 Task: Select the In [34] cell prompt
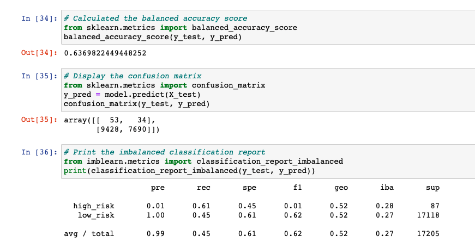point(39,18)
